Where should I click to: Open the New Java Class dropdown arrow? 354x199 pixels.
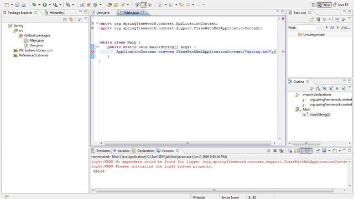pos(101,5)
